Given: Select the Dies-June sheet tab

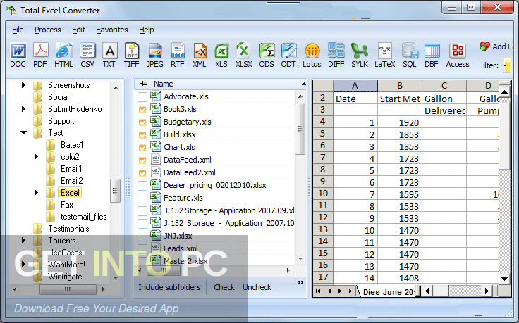Looking at the screenshot, I should click(389, 292).
